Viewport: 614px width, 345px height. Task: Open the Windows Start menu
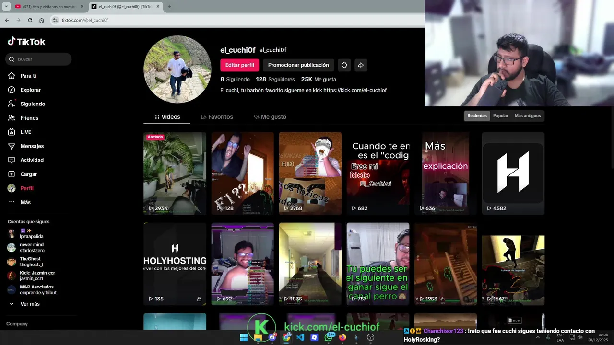coord(244,337)
